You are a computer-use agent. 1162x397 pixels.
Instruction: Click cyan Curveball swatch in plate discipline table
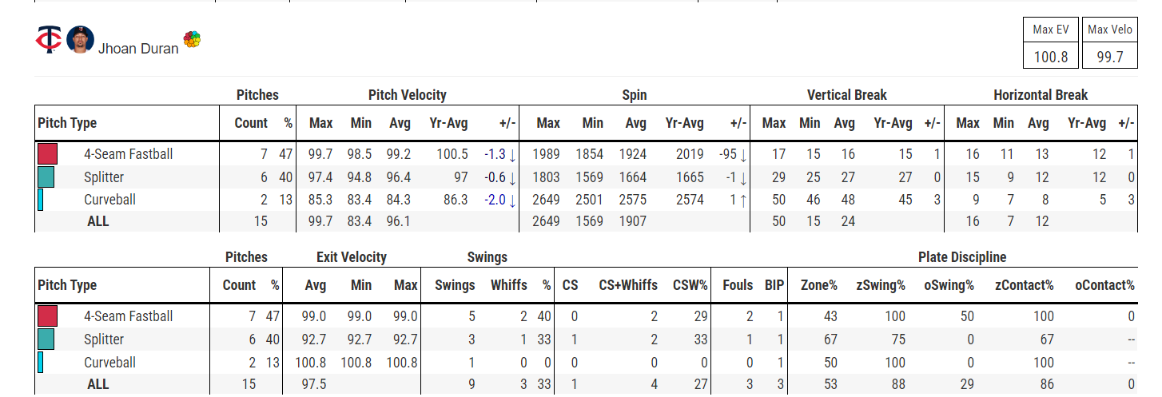pyautogui.click(x=40, y=363)
